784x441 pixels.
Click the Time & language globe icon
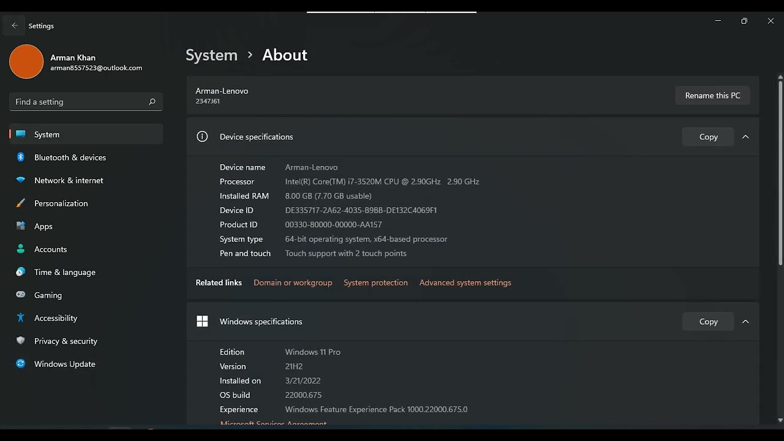point(21,272)
